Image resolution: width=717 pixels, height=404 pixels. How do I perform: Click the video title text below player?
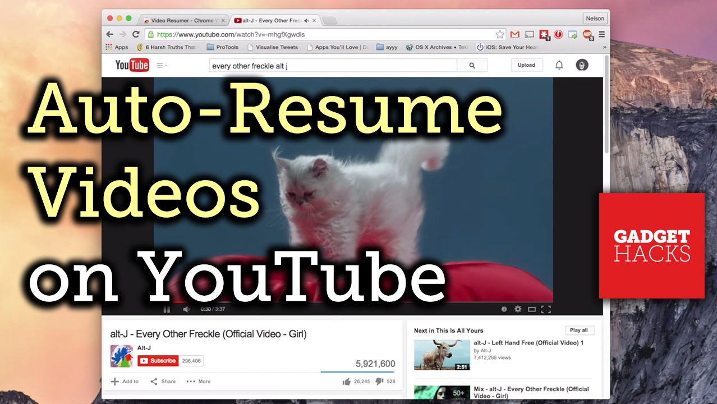[x=209, y=334]
